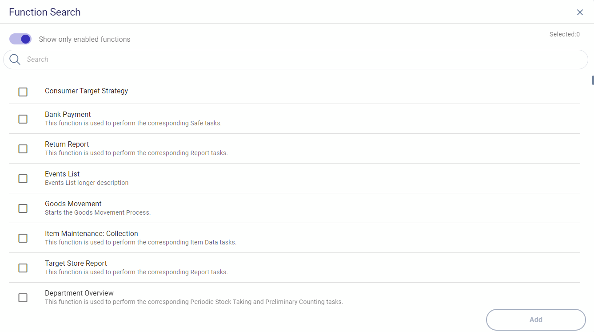Viewport: 594px width, 332px height.
Task: Tick the Return Report checkbox
Action: (x=23, y=149)
